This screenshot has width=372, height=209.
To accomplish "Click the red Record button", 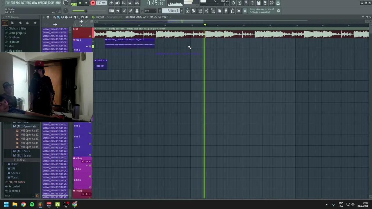I will click(x=93, y=3).
